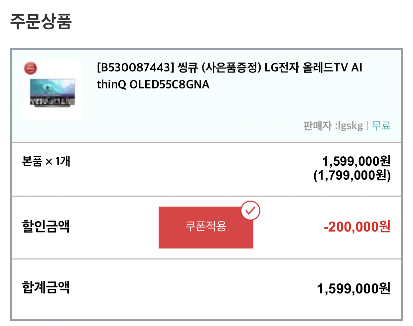Click the discounted price 1,599,000원
413x326 pixels.
click(x=357, y=162)
